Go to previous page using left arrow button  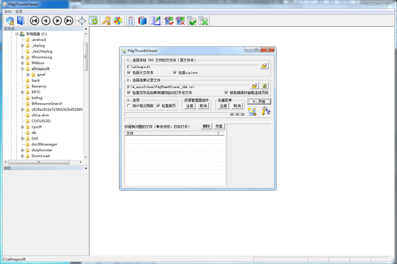pyautogui.click(x=46, y=21)
